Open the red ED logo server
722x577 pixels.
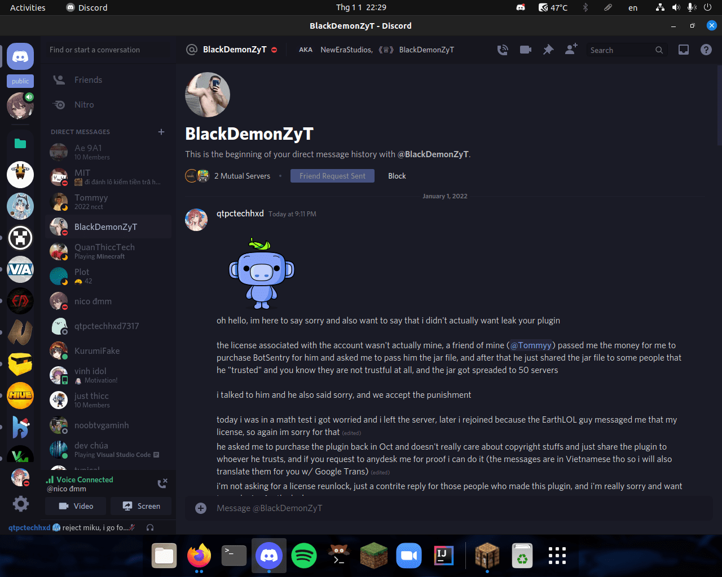(x=20, y=301)
